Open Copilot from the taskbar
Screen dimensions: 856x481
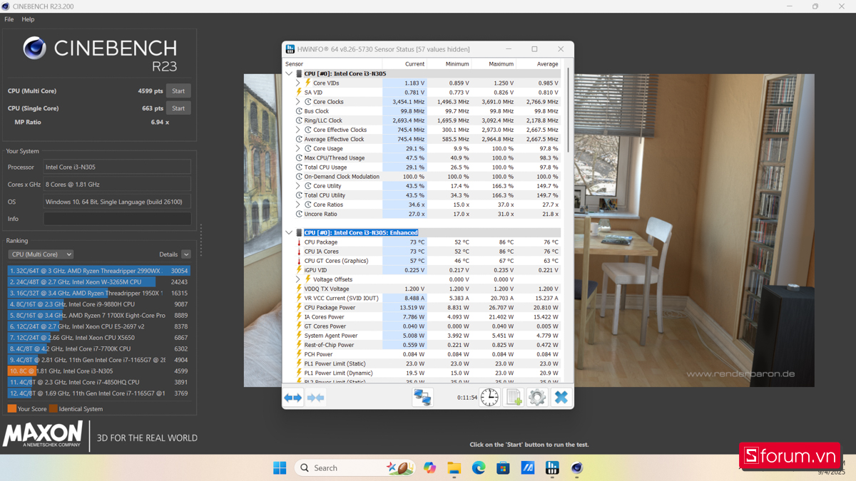[429, 467]
